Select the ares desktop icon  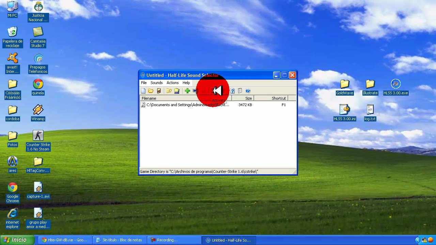coord(13,165)
